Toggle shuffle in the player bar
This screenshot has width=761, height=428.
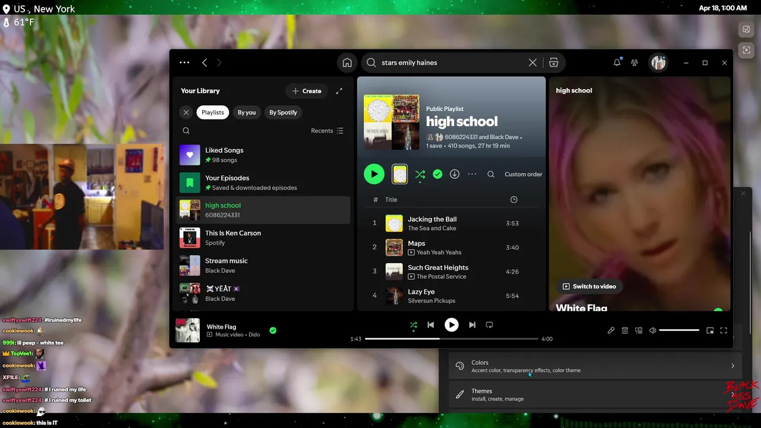tap(414, 325)
